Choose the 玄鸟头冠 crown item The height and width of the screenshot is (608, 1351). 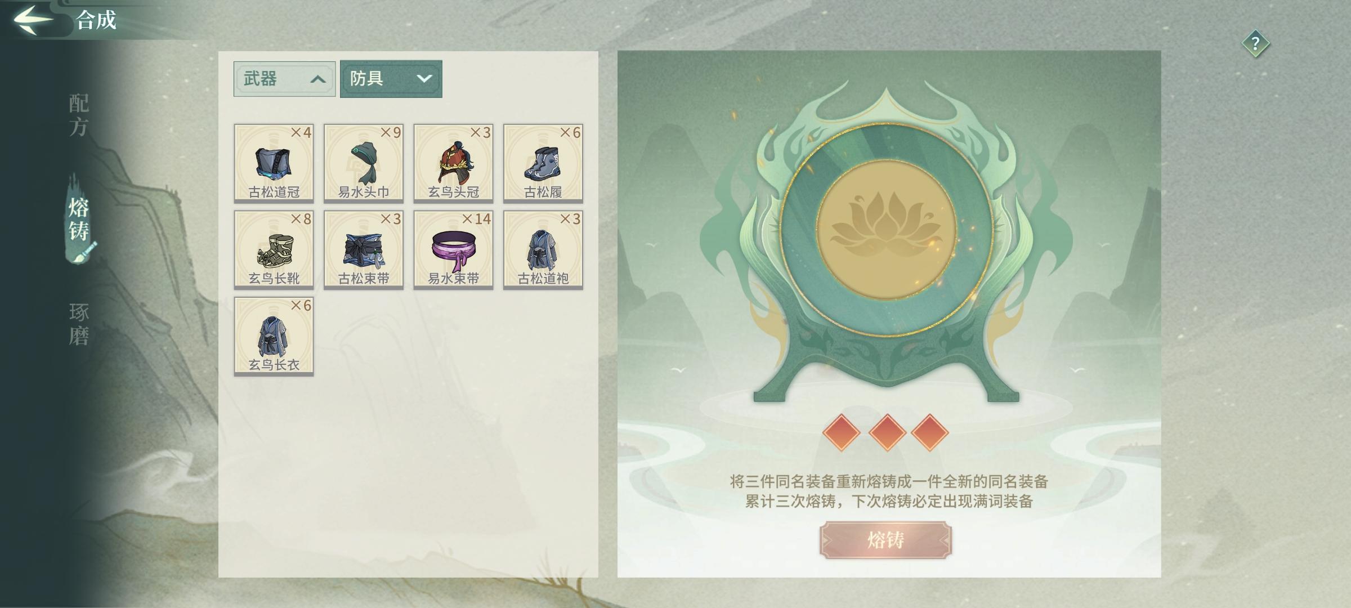point(453,163)
